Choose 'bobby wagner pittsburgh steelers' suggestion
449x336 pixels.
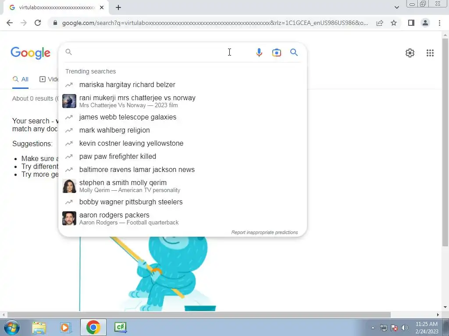[182, 202]
